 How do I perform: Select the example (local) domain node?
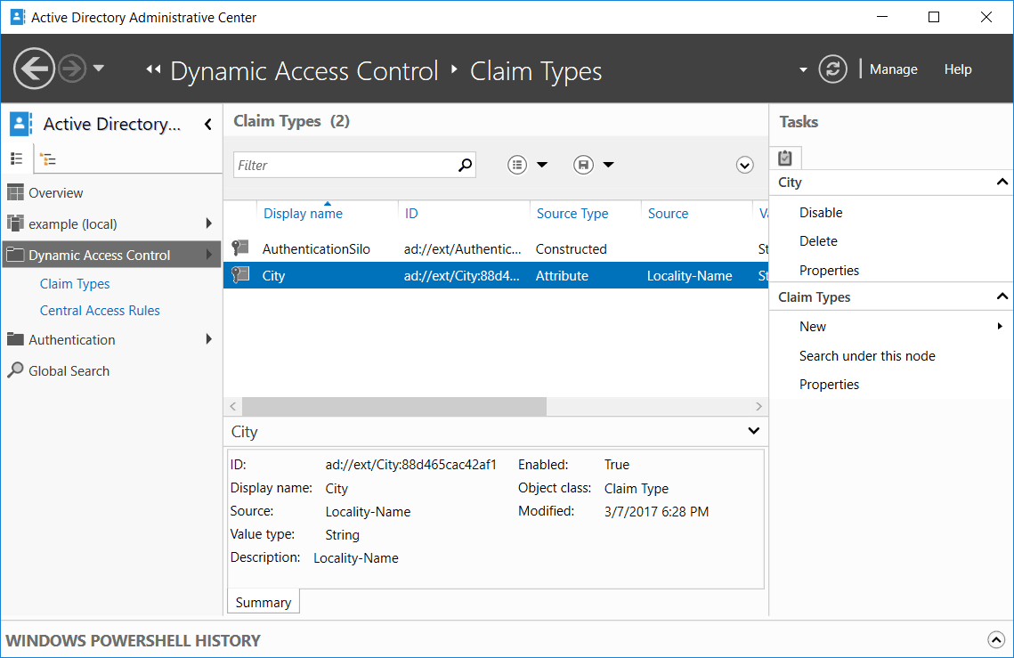(x=72, y=223)
